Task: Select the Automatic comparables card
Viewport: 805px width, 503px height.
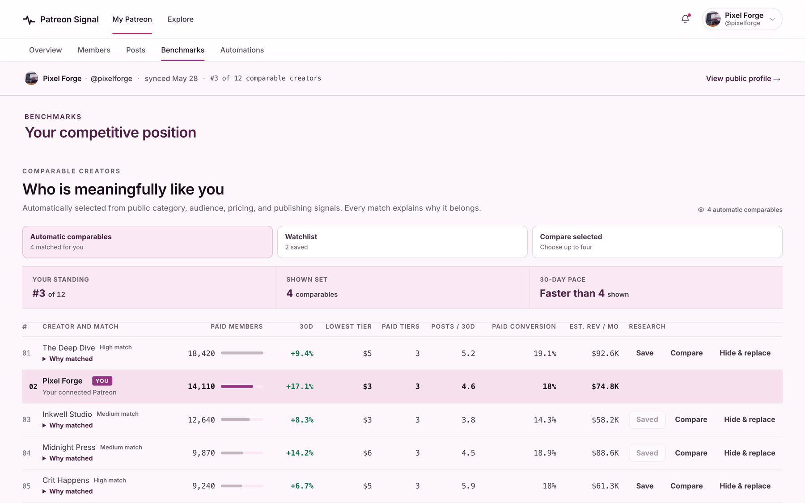Action: (x=148, y=242)
